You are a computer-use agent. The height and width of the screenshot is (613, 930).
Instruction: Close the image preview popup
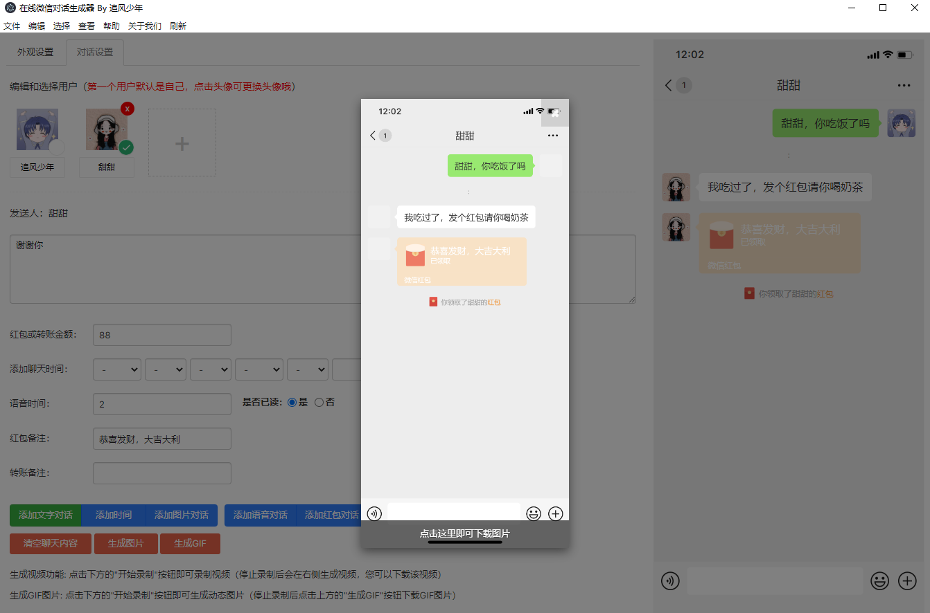(555, 113)
